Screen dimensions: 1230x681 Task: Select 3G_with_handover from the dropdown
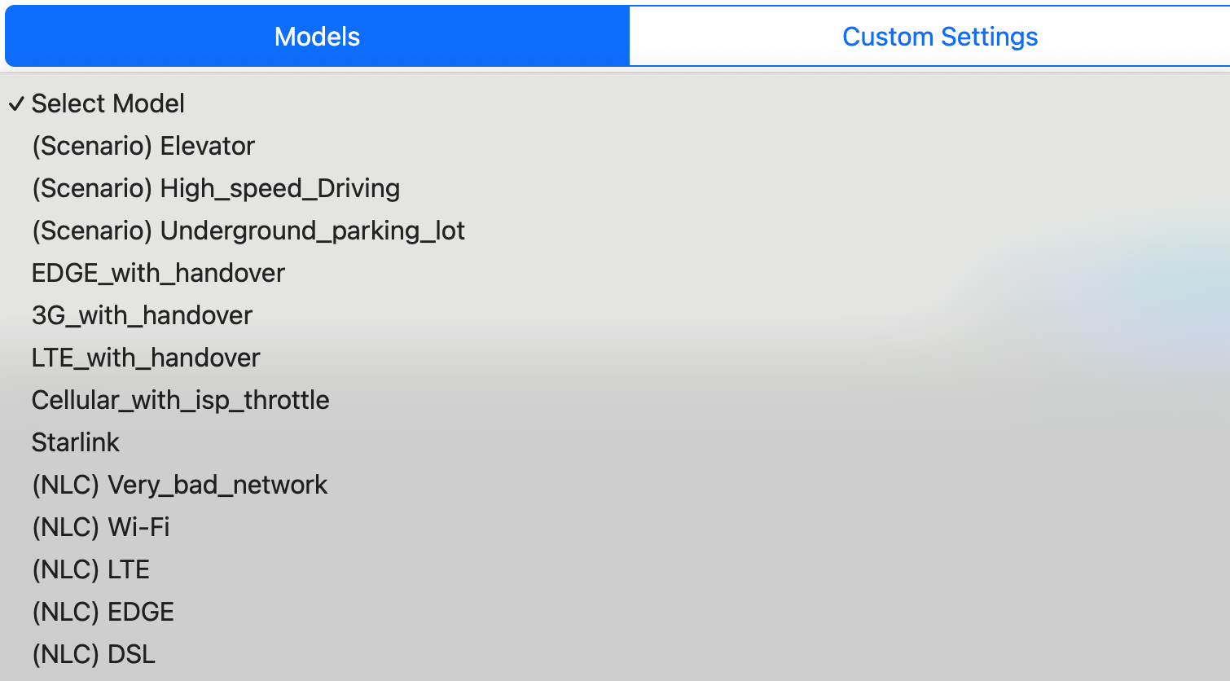tap(615, 315)
